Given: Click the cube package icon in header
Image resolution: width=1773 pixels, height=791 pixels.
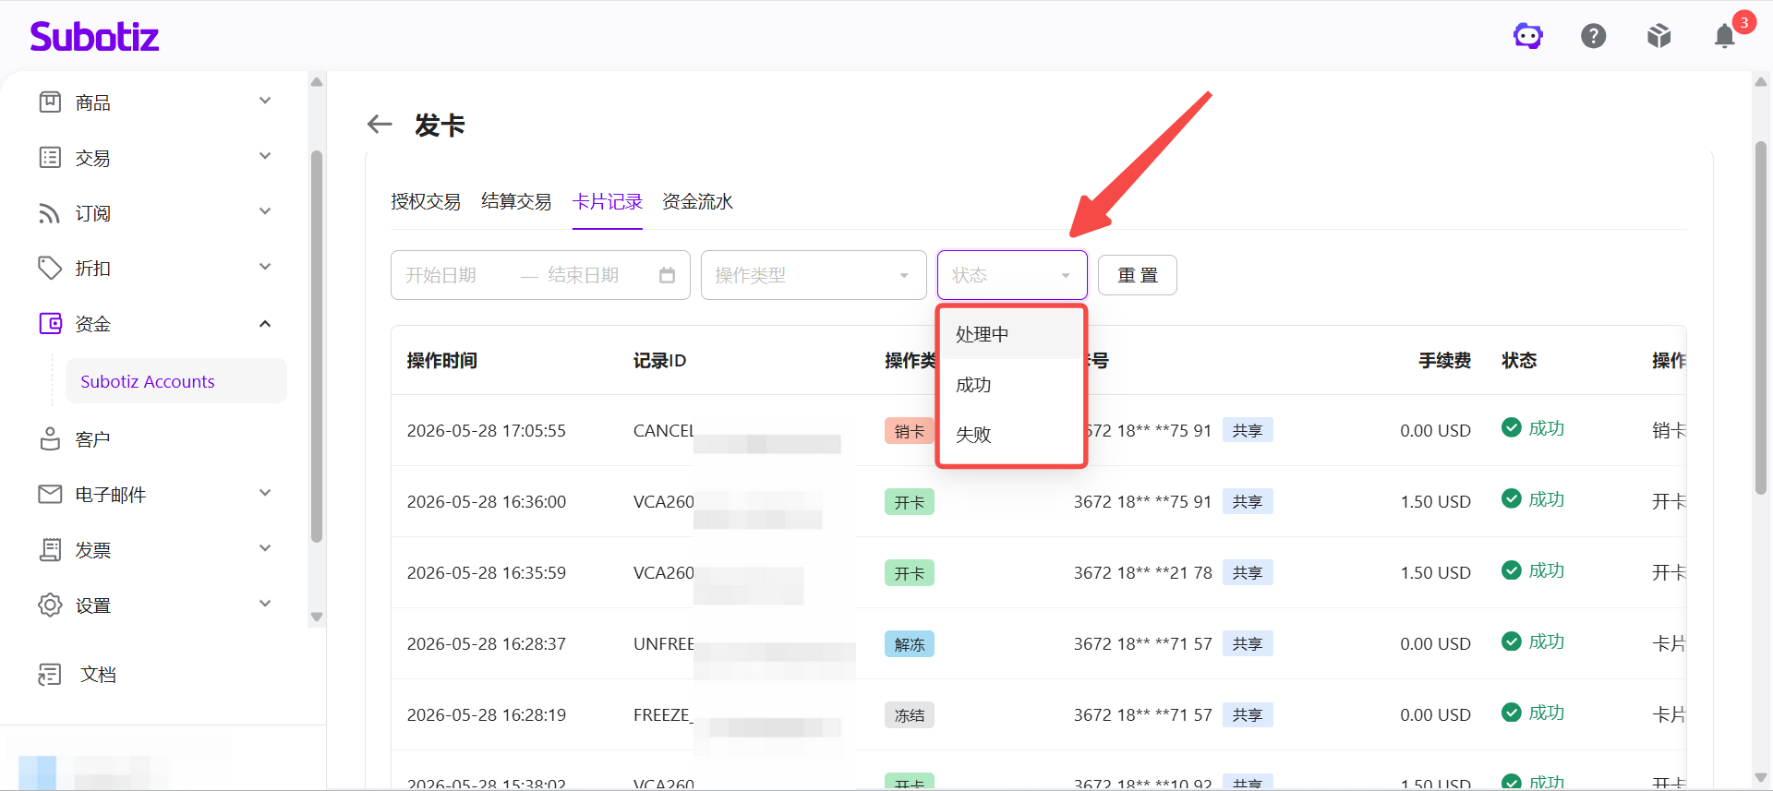Looking at the screenshot, I should [1659, 36].
